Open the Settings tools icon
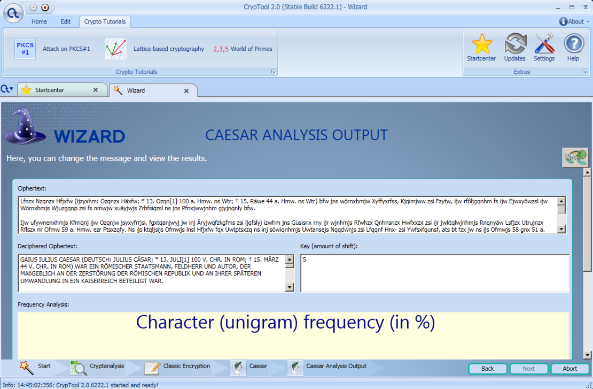This screenshot has width=593, height=389. pos(544,43)
